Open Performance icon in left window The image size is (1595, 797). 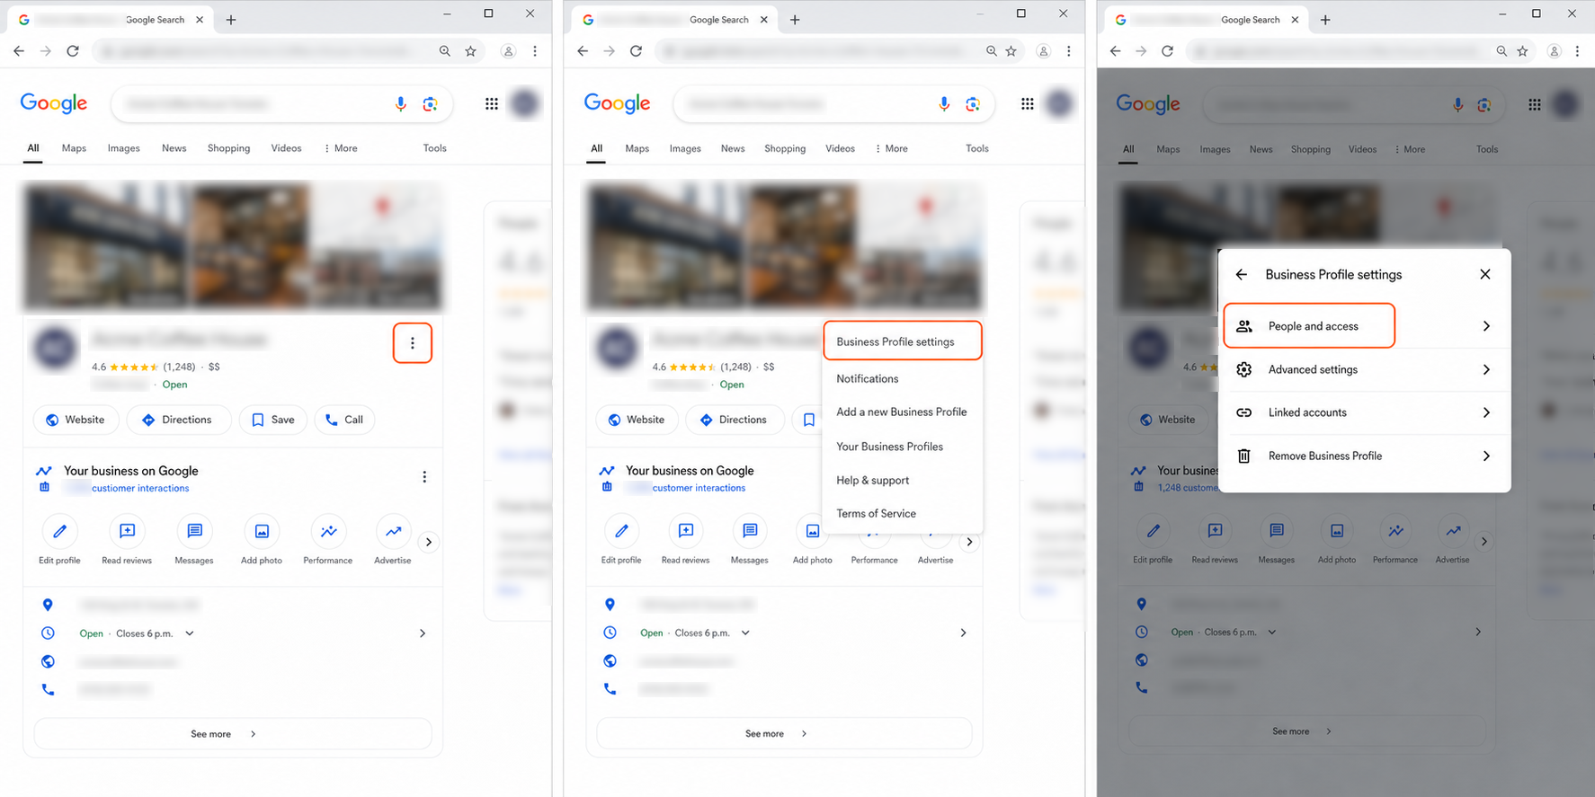(328, 531)
